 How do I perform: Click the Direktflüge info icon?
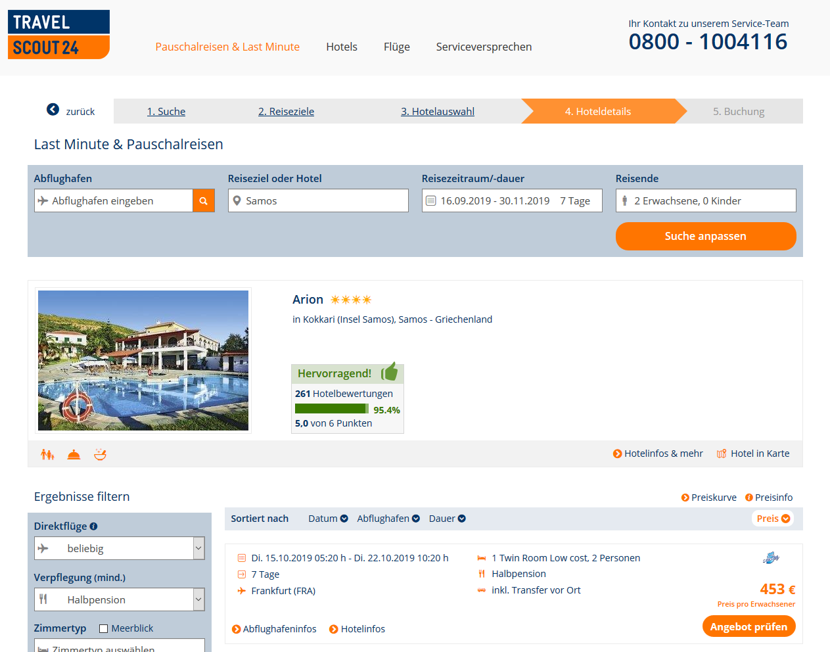pyautogui.click(x=93, y=526)
